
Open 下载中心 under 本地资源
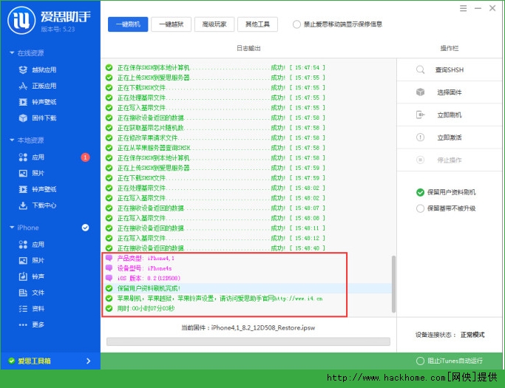click(x=43, y=205)
